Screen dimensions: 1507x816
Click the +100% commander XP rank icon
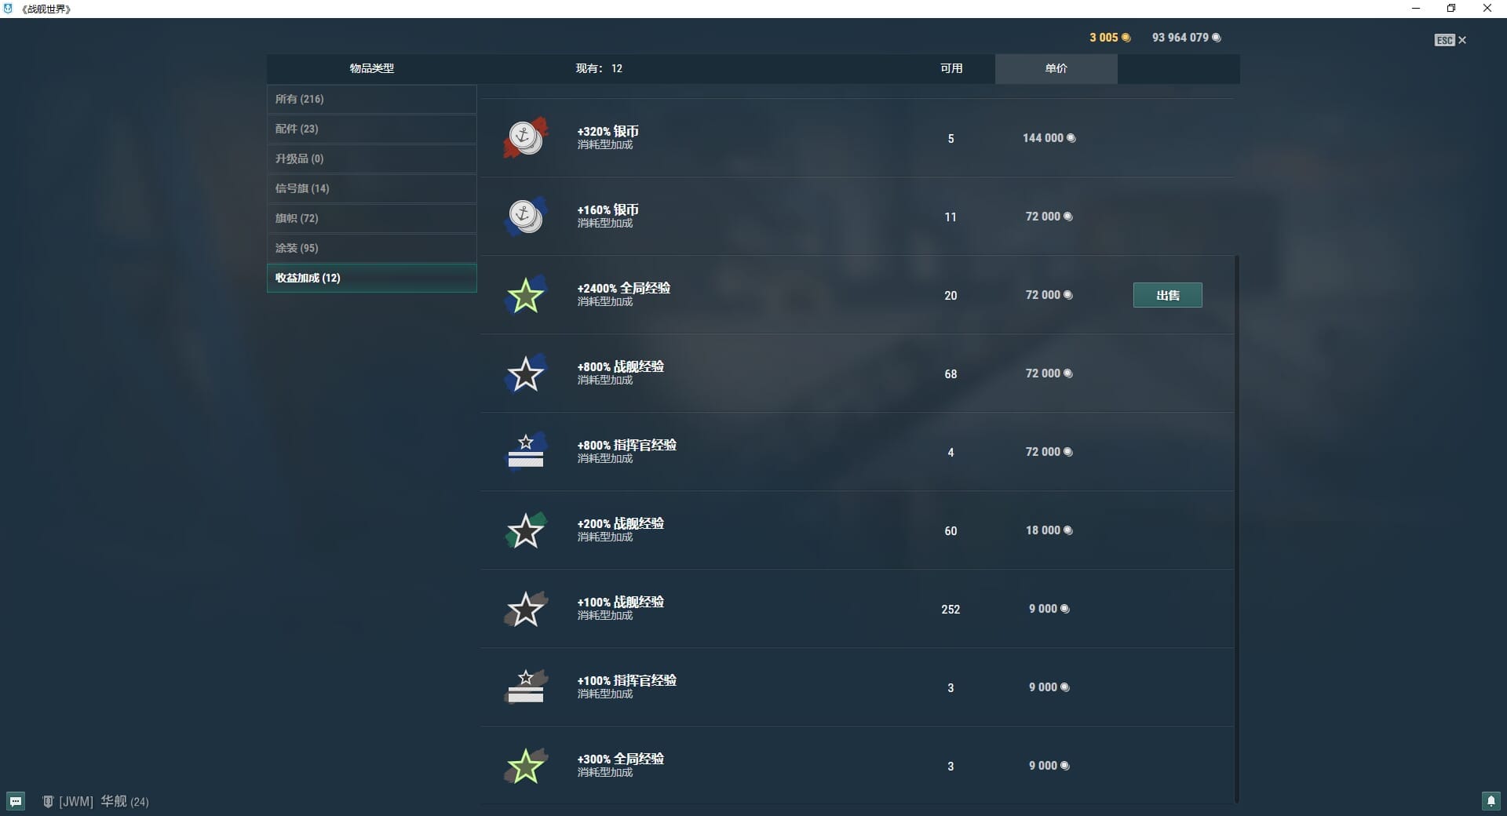(525, 687)
